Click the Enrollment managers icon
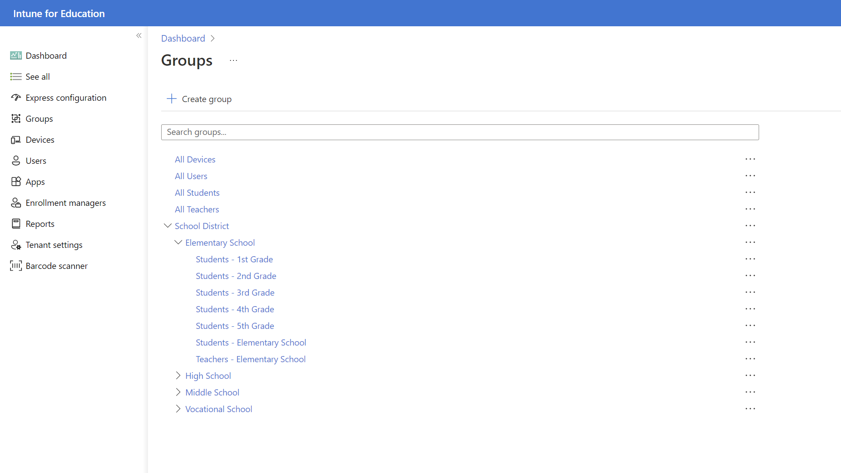 [x=16, y=203]
